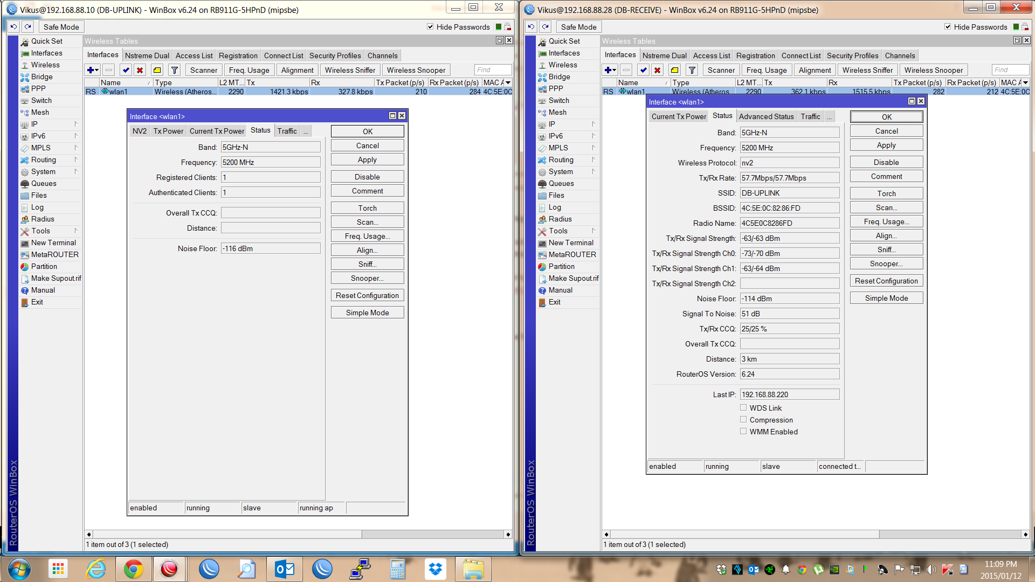Click the undo arrow icon in left WinBox

tap(13, 26)
